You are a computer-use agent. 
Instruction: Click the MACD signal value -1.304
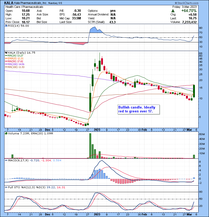(46, 161)
